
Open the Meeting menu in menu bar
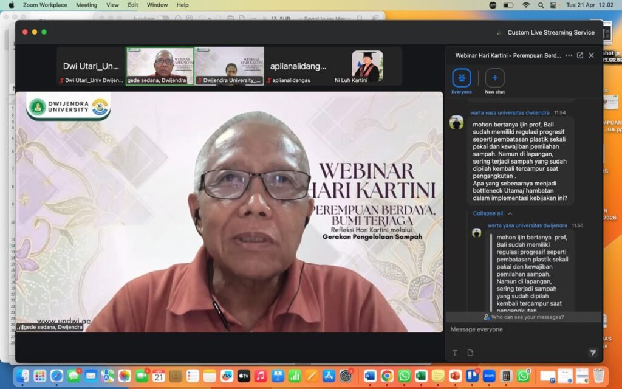click(x=86, y=5)
